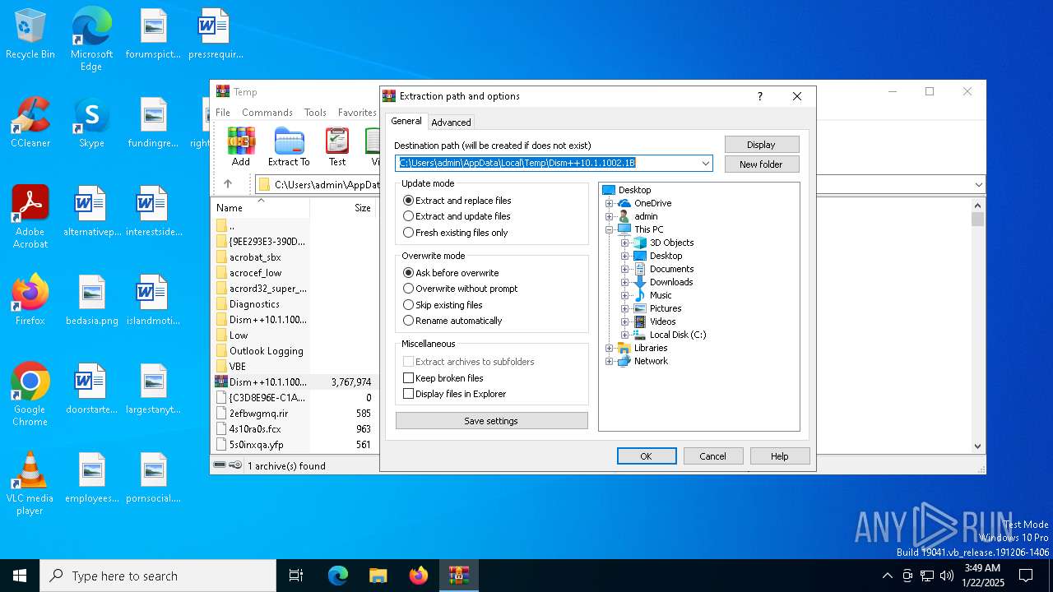Select Rename automatically option
The width and height of the screenshot is (1053, 592).
[x=452, y=321]
